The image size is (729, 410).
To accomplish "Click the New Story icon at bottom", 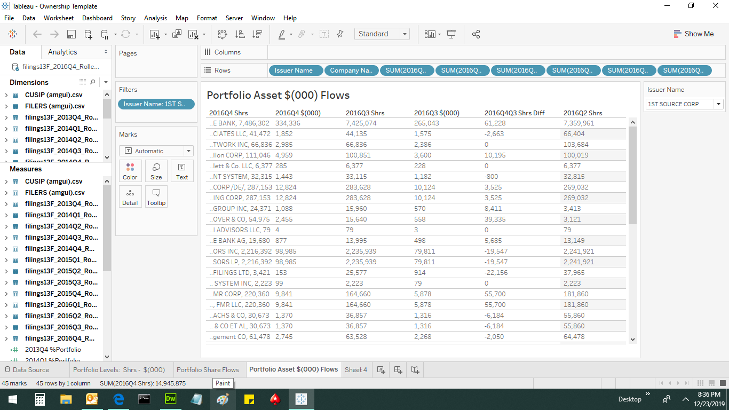I will (415, 369).
